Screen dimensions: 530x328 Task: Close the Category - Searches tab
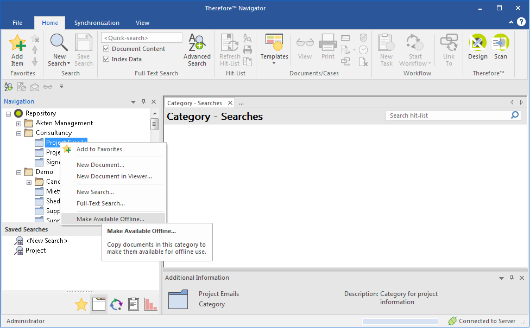230,103
